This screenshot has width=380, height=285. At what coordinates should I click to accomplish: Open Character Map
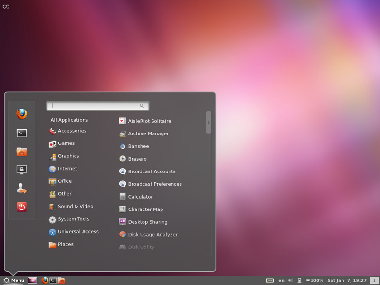(141, 209)
